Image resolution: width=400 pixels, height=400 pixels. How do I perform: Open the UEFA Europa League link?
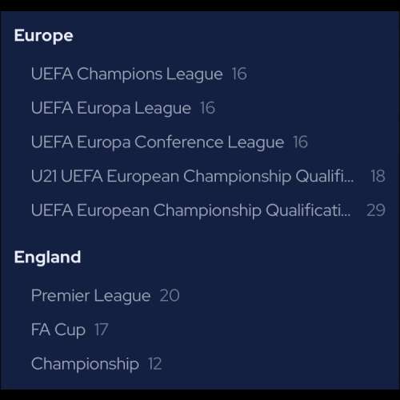tap(111, 108)
